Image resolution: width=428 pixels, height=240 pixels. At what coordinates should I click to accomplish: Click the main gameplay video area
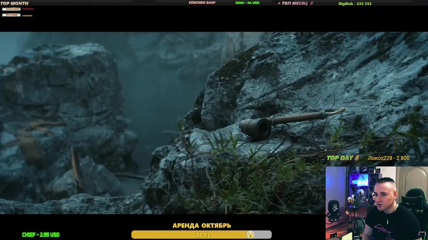click(x=214, y=123)
